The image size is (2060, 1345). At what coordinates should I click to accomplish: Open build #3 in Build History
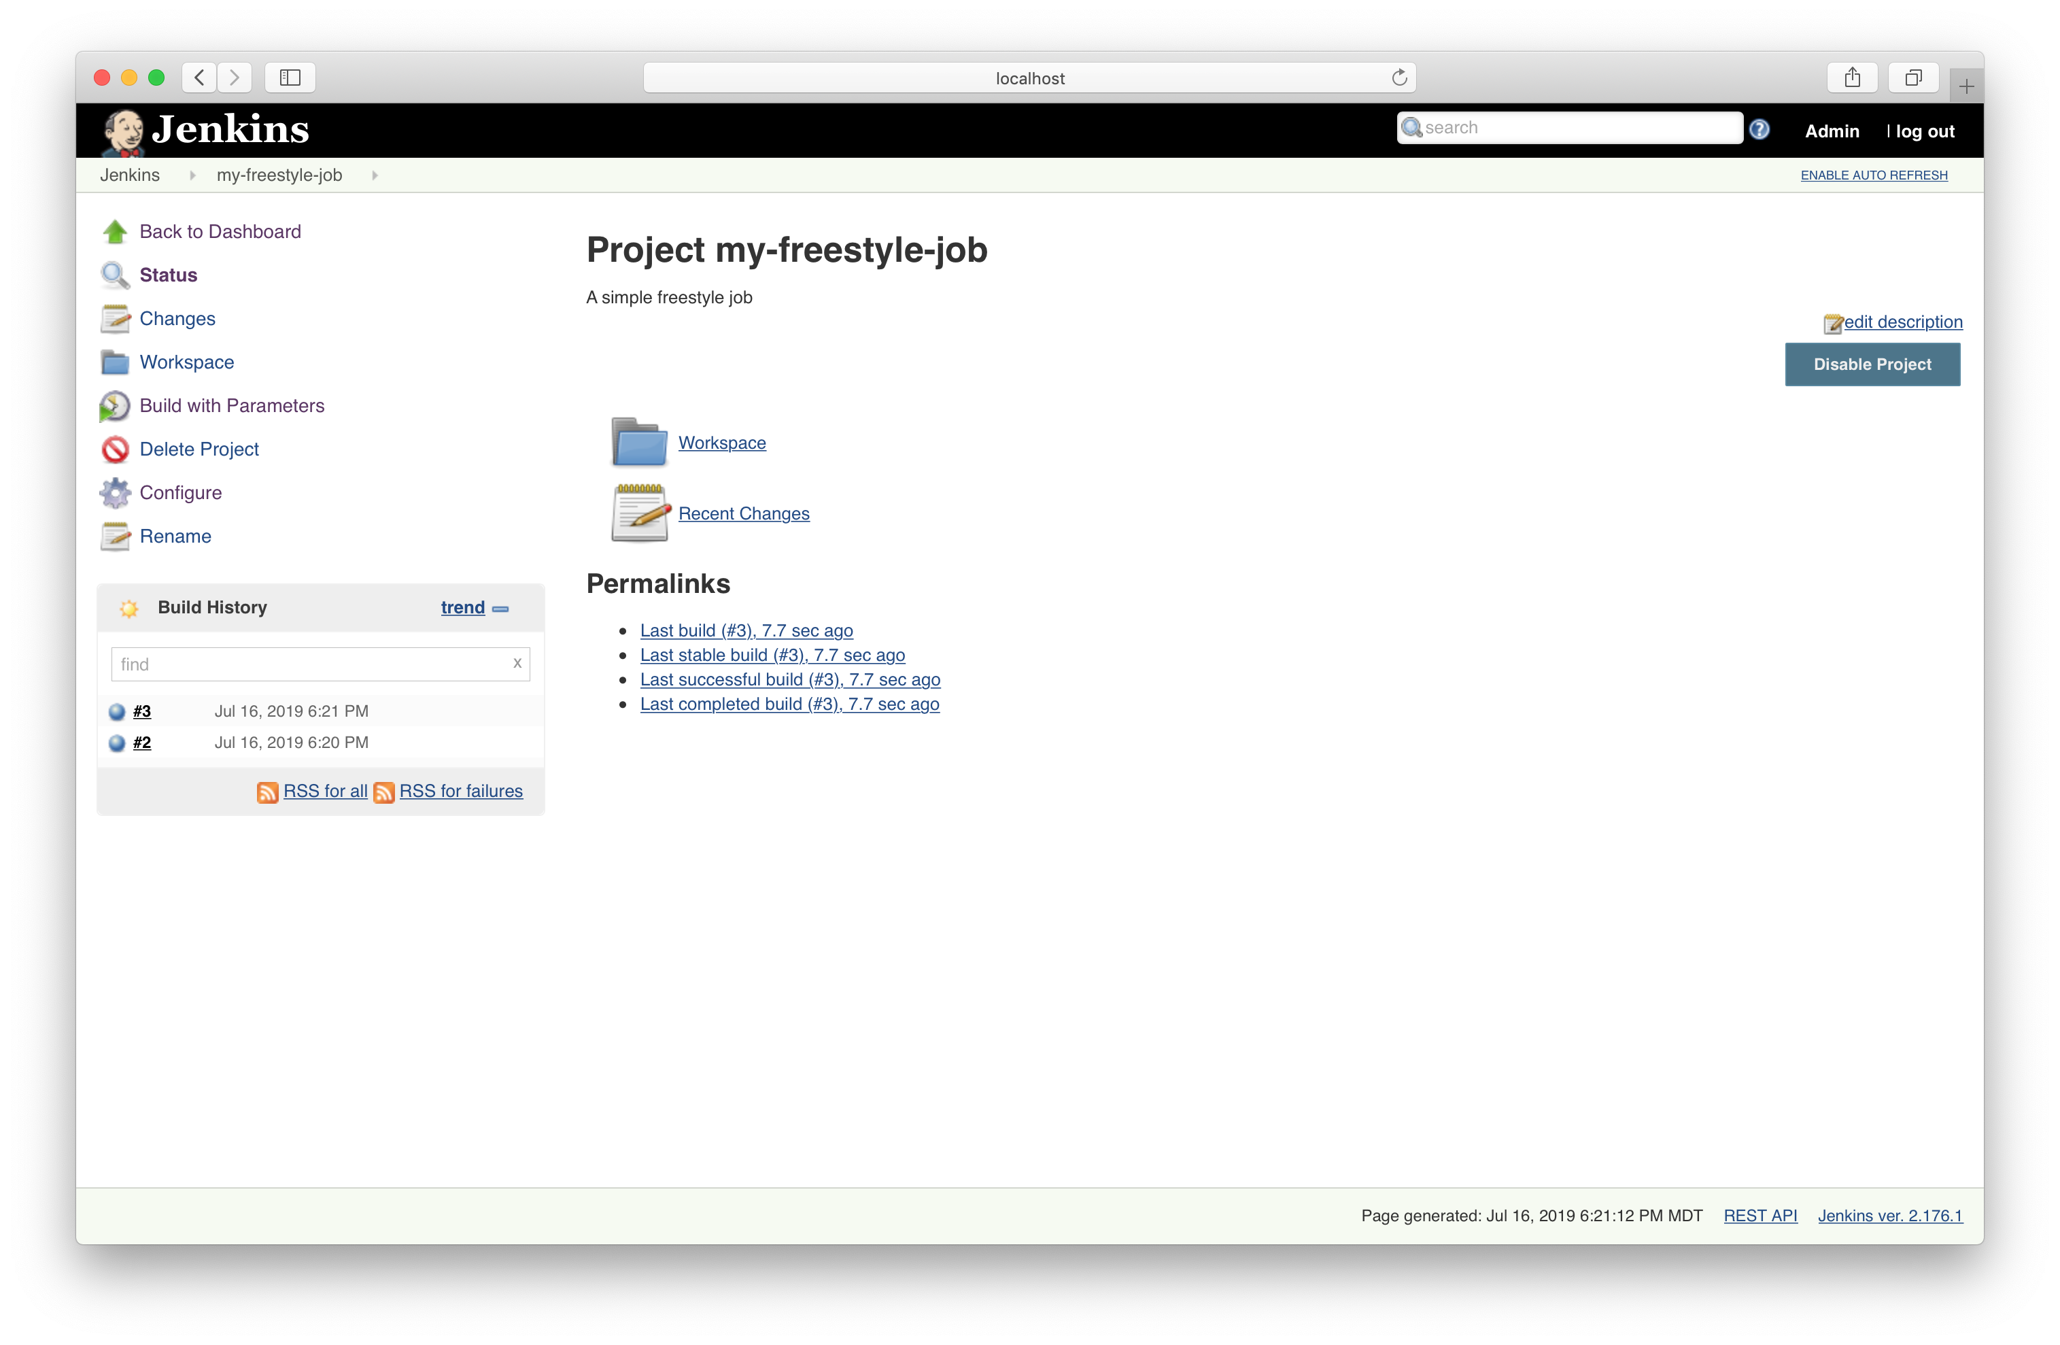[x=142, y=711]
